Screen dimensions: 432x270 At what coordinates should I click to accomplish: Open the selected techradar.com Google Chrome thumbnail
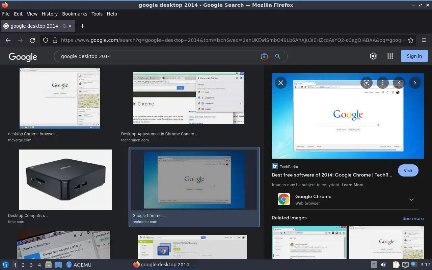click(x=194, y=180)
